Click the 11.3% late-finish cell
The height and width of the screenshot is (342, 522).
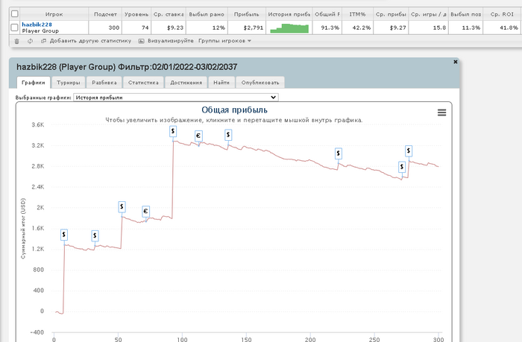pyautogui.click(x=466, y=28)
